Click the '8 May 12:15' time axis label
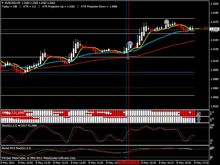The width and height of the screenshot is (220, 165). tap(61, 163)
